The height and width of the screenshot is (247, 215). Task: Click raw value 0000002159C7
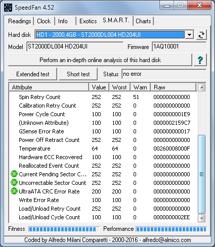(171, 123)
